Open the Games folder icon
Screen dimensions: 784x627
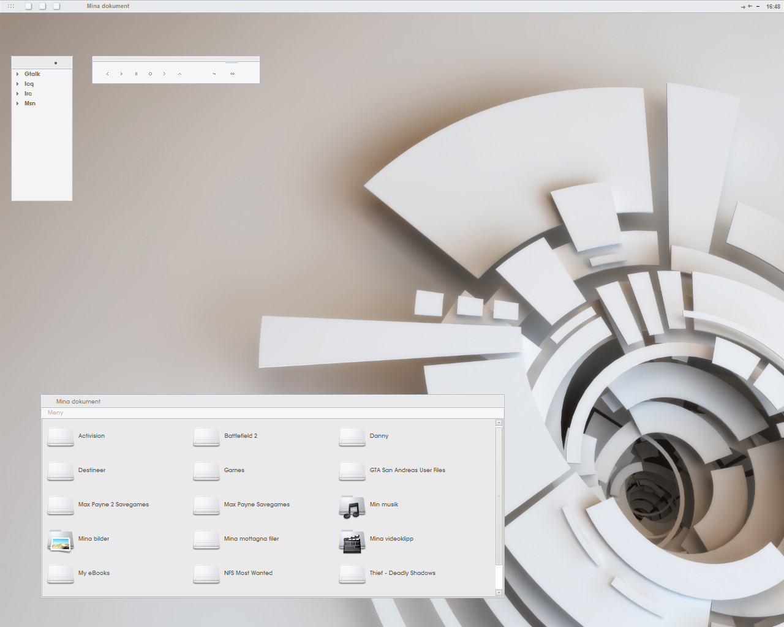click(x=206, y=471)
